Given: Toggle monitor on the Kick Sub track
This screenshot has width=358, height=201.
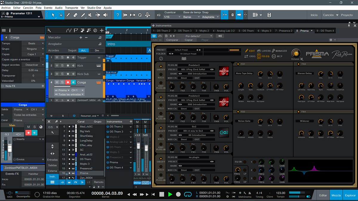Looking at the screenshot, I should pyautogui.click(x=73, y=74).
